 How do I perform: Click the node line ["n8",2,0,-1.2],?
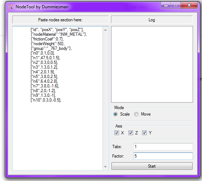[x=43, y=91]
